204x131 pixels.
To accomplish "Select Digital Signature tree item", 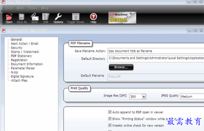I will [22, 77].
